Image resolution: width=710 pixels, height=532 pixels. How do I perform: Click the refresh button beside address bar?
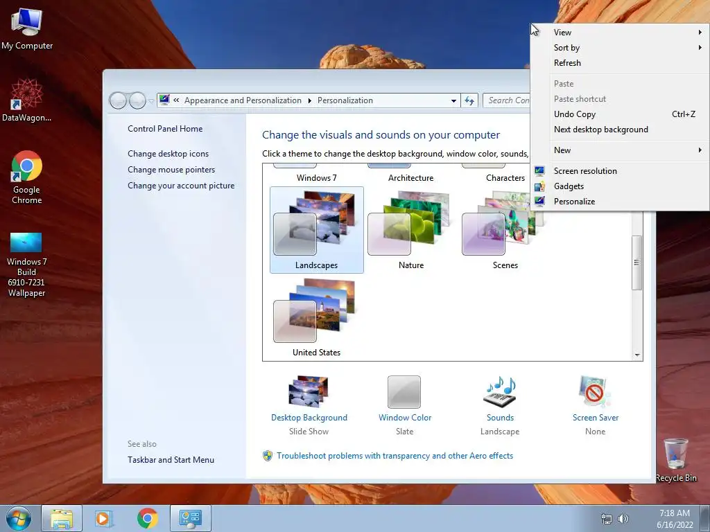[x=469, y=100]
